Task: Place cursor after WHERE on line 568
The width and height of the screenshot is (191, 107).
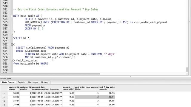Action: pos(48,64)
